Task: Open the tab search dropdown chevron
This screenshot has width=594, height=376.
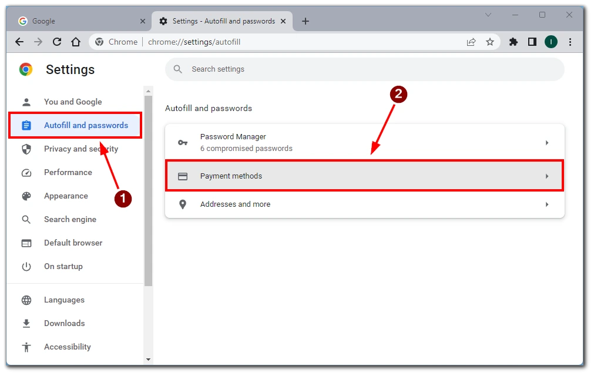Action: [488, 15]
